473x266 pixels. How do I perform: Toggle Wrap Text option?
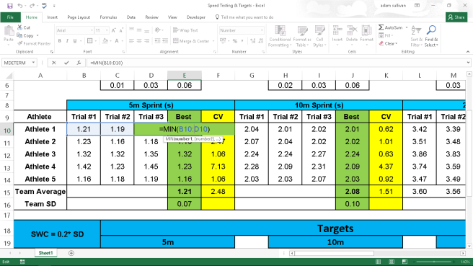click(x=185, y=30)
